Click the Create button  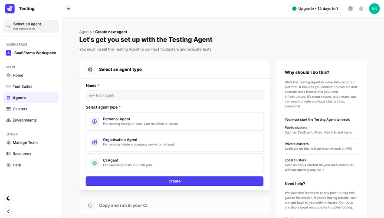(174, 181)
